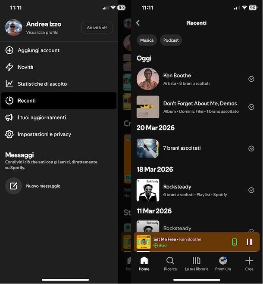Tap the lightning bolt Novità icon
263x284 pixels.
click(x=9, y=67)
